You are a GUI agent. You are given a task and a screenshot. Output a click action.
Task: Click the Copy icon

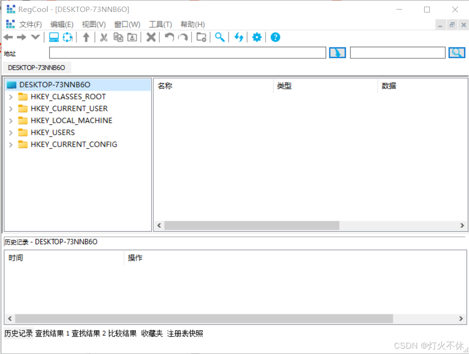tap(118, 37)
